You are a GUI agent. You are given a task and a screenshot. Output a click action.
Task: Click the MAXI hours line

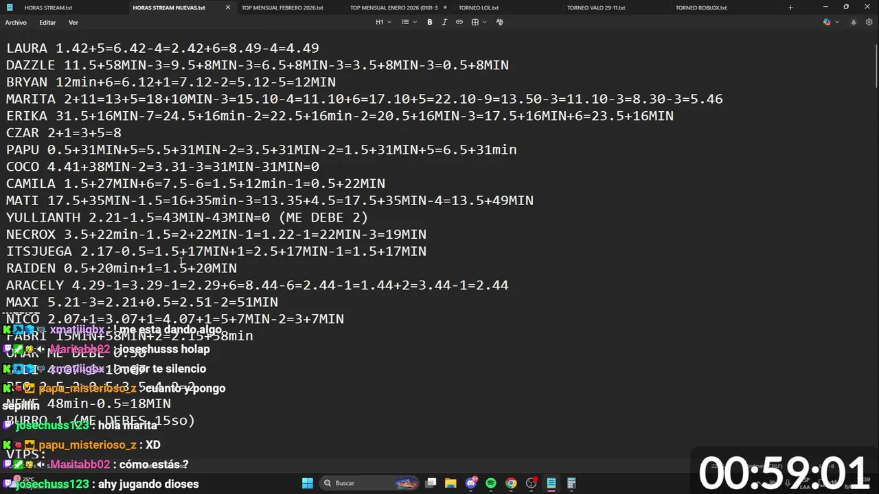click(x=142, y=302)
